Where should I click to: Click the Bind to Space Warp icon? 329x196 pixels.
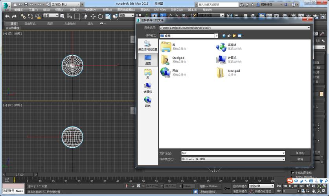coord(38,16)
